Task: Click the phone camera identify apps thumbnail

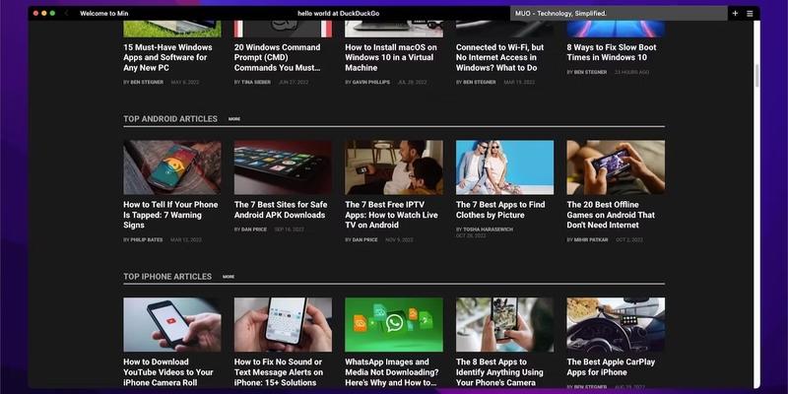Action: click(x=505, y=325)
